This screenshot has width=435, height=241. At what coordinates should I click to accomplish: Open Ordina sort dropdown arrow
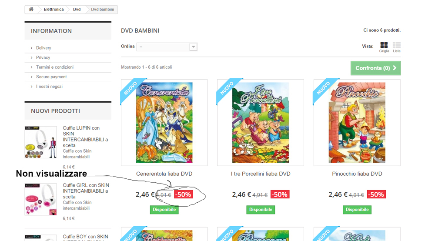point(194,47)
